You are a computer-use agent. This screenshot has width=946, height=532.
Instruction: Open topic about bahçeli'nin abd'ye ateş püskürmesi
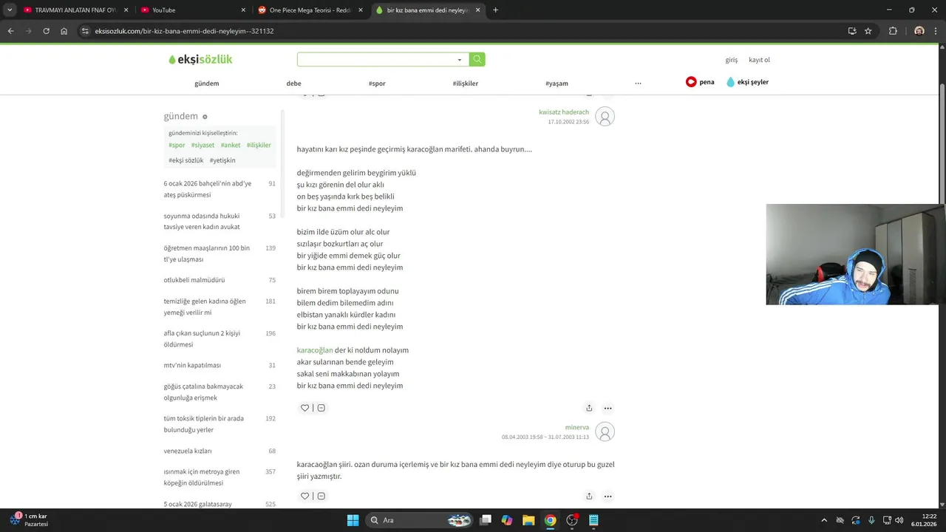[220, 189]
